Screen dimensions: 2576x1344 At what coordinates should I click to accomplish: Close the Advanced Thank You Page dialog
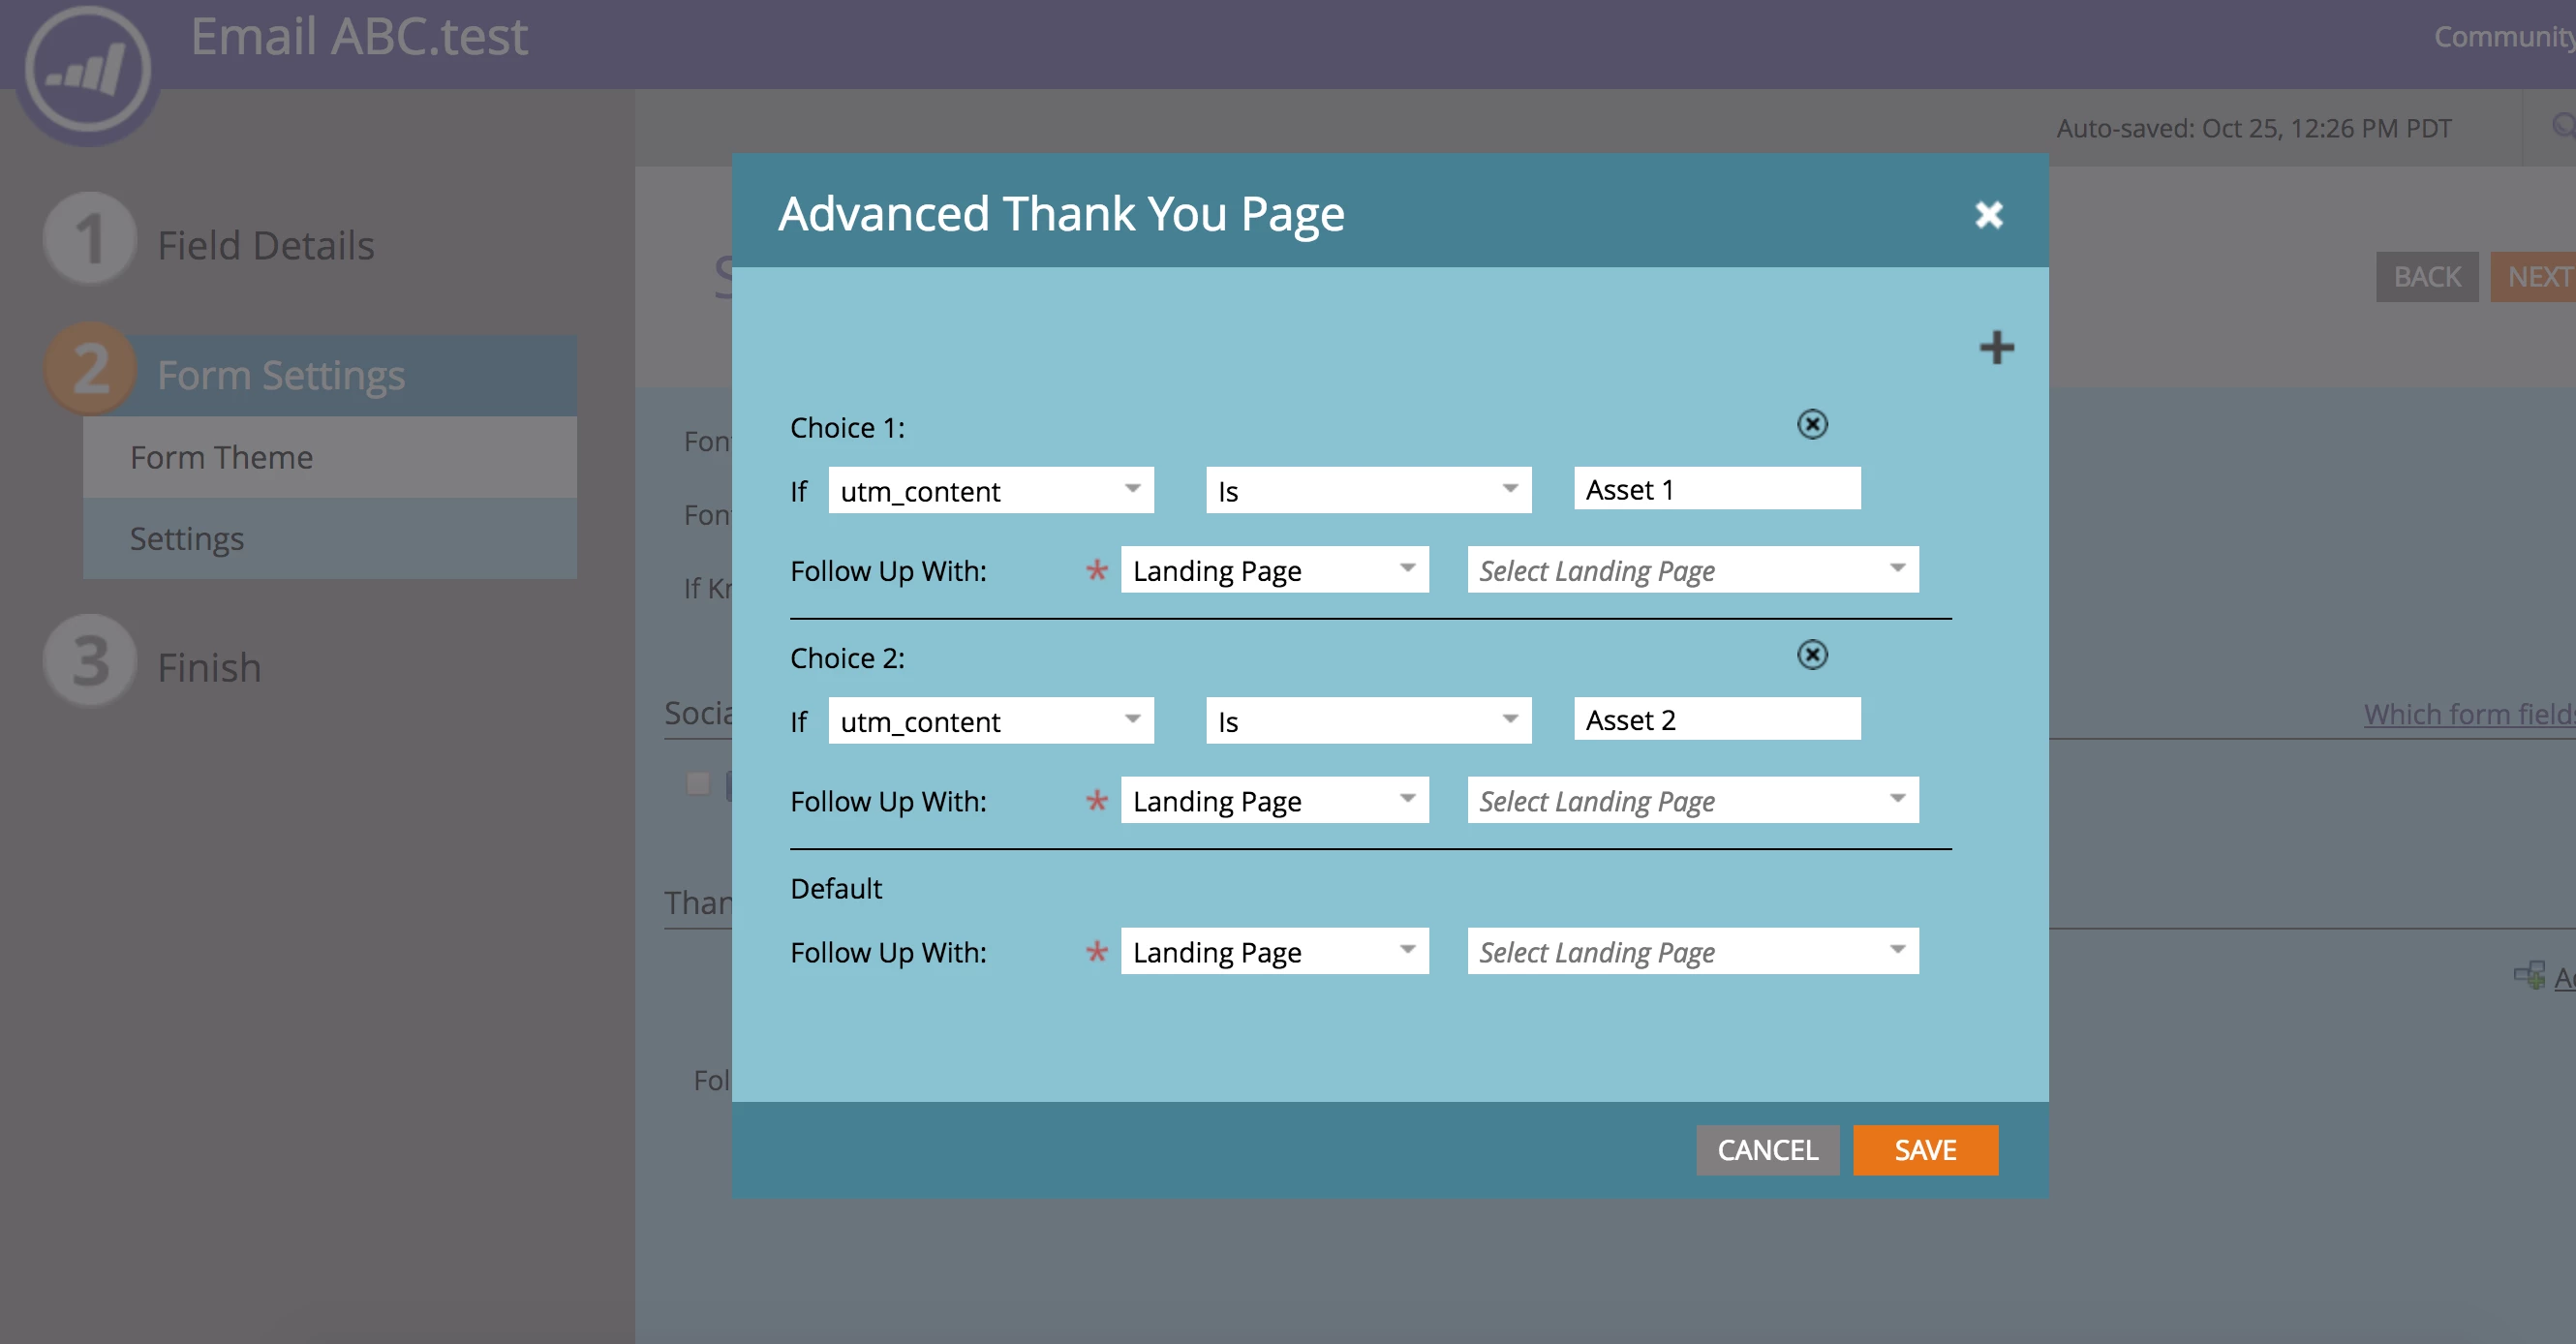coord(1988,214)
